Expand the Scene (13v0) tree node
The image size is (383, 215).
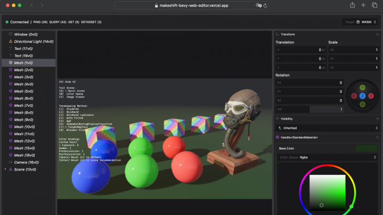click(5, 169)
